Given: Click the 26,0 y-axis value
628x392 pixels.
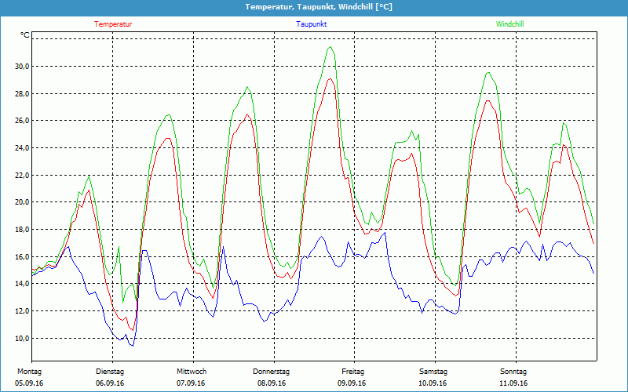Looking at the screenshot, I should click(x=22, y=121).
